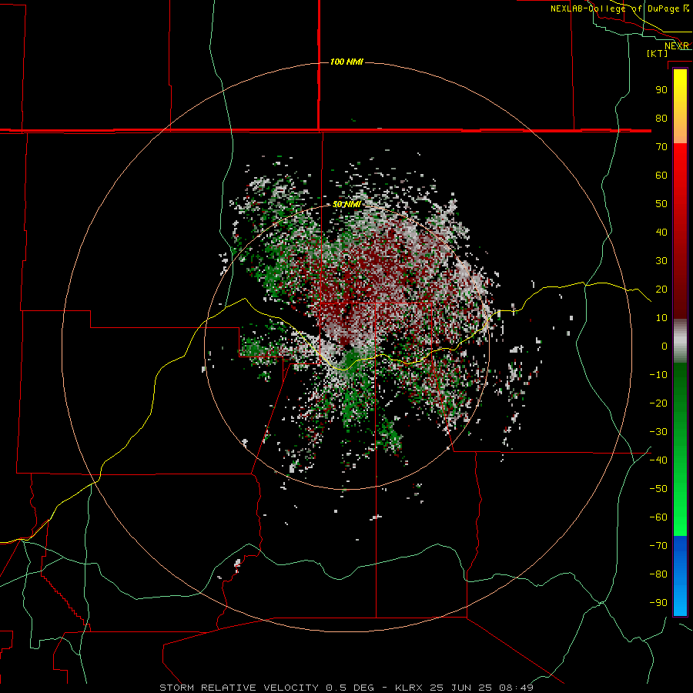Click the '100 NMI' range ring label
This screenshot has width=693, height=693.
coord(346,62)
